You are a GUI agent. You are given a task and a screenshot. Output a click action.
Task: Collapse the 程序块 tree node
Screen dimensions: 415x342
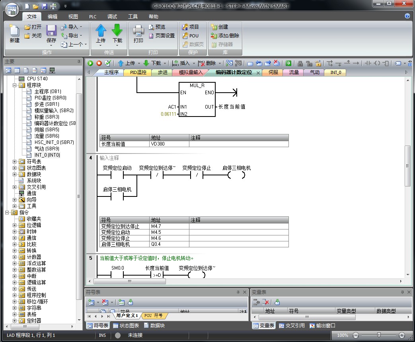[x=15, y=85]
